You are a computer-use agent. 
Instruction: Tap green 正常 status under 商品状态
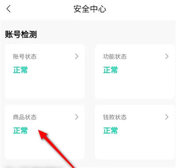(x=20, y=131)
